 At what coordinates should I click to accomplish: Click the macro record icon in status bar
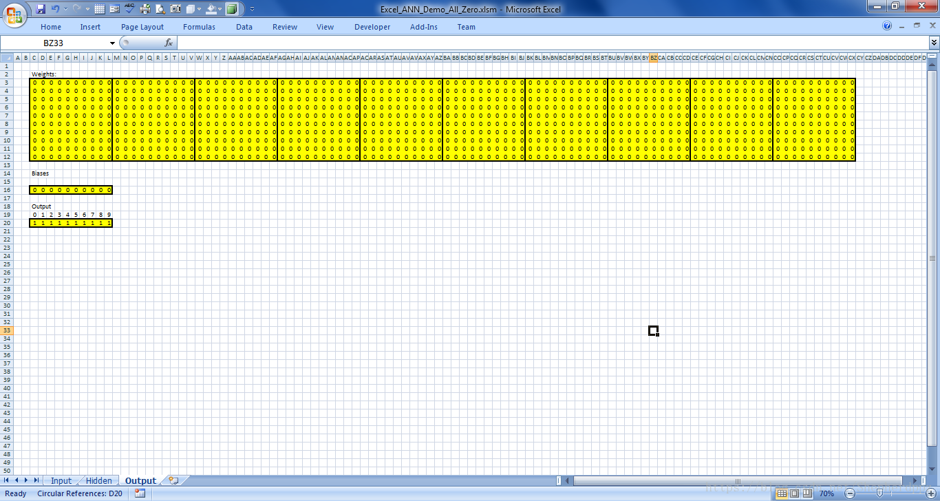point(140,493)
